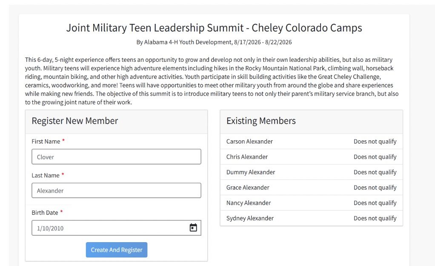The image size is (435, 266).
Task: Click "Does not qualify" beside Chris Alexander
Action: [375, 157]
